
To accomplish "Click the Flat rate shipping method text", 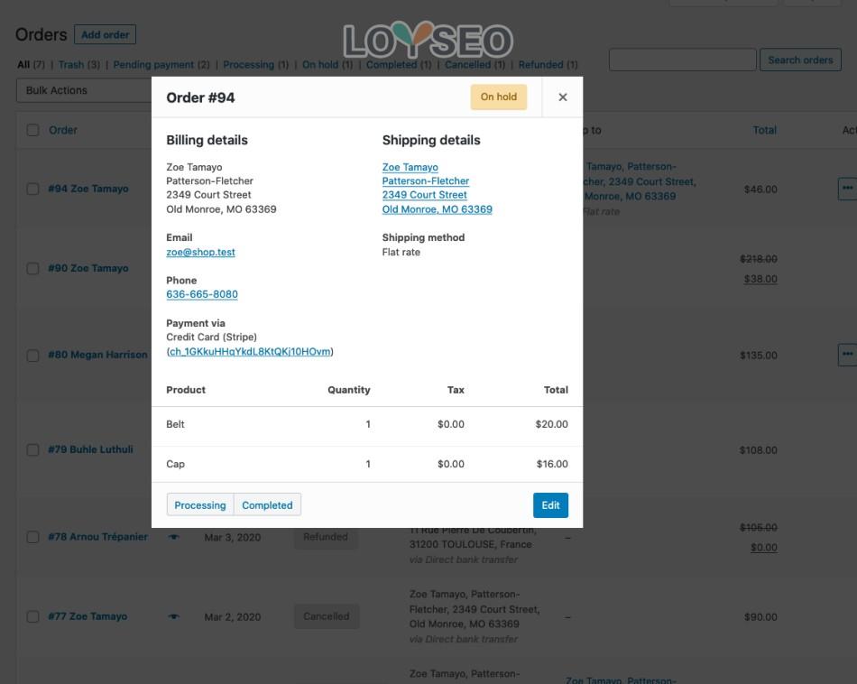I will tap(401, 252).
